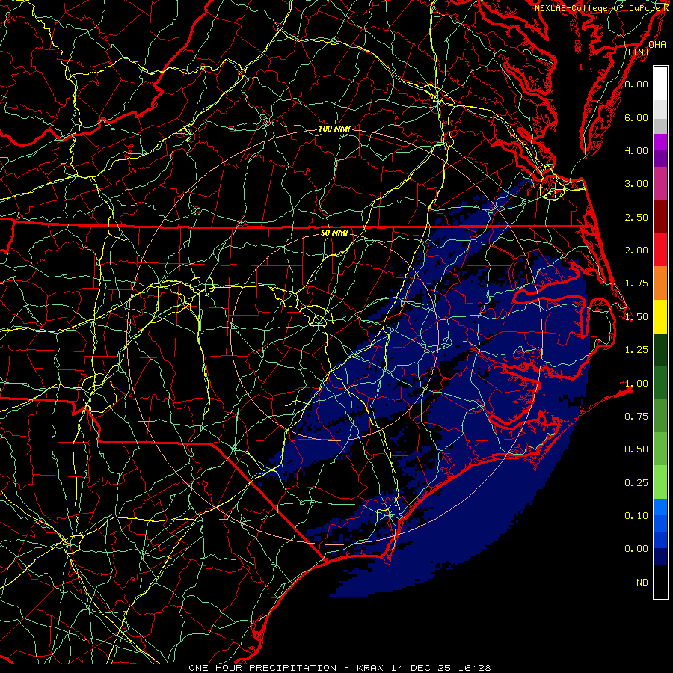Click the 0.50 scale value

(636, 449)
